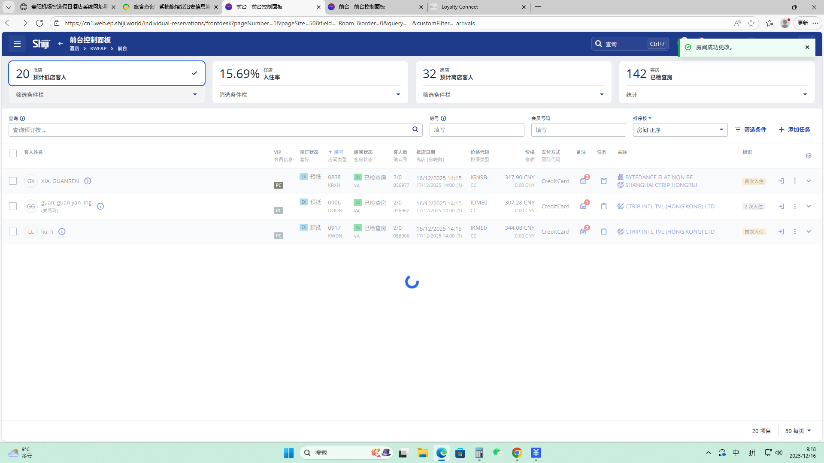Click the table settings gear icon
The image size is (824, 463).
809,156
